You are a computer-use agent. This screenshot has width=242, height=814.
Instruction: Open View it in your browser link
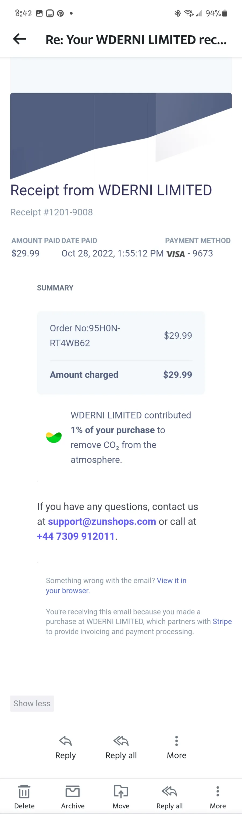(x=116, y=585)
